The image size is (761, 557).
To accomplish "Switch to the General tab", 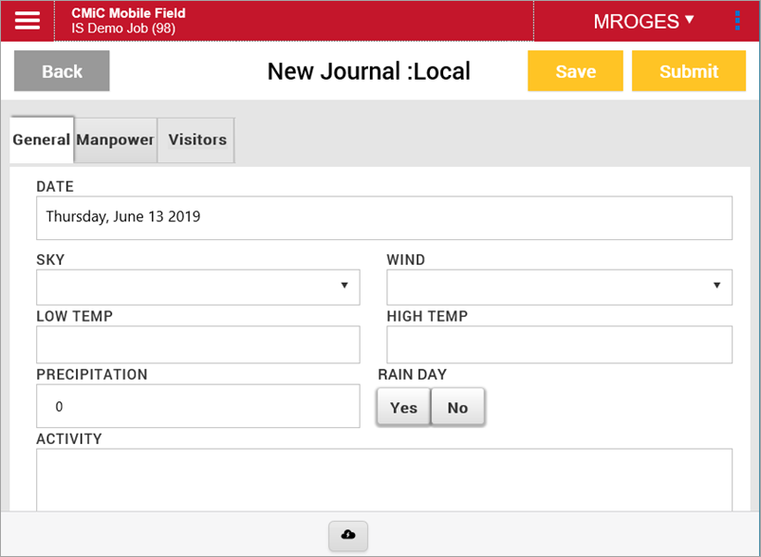I will point(42,139).
